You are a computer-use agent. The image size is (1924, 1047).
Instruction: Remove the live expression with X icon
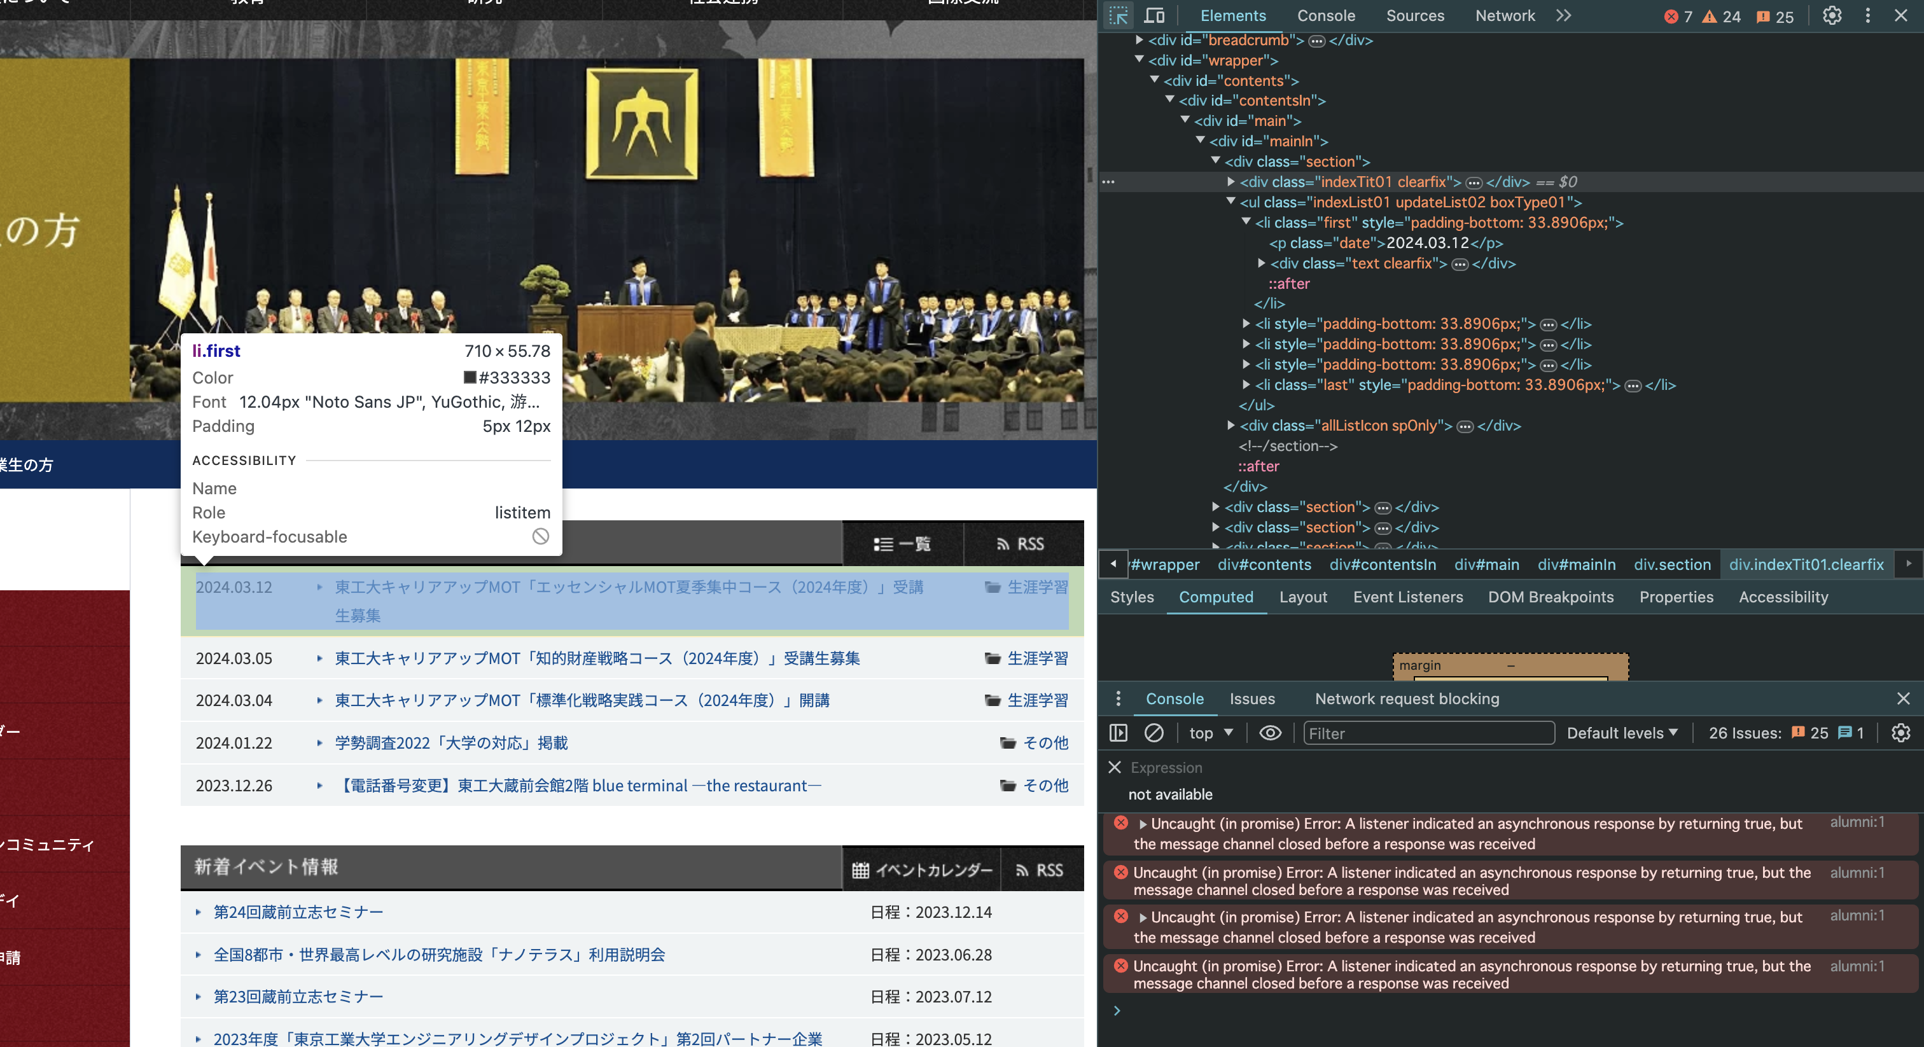click(1114, 767)
